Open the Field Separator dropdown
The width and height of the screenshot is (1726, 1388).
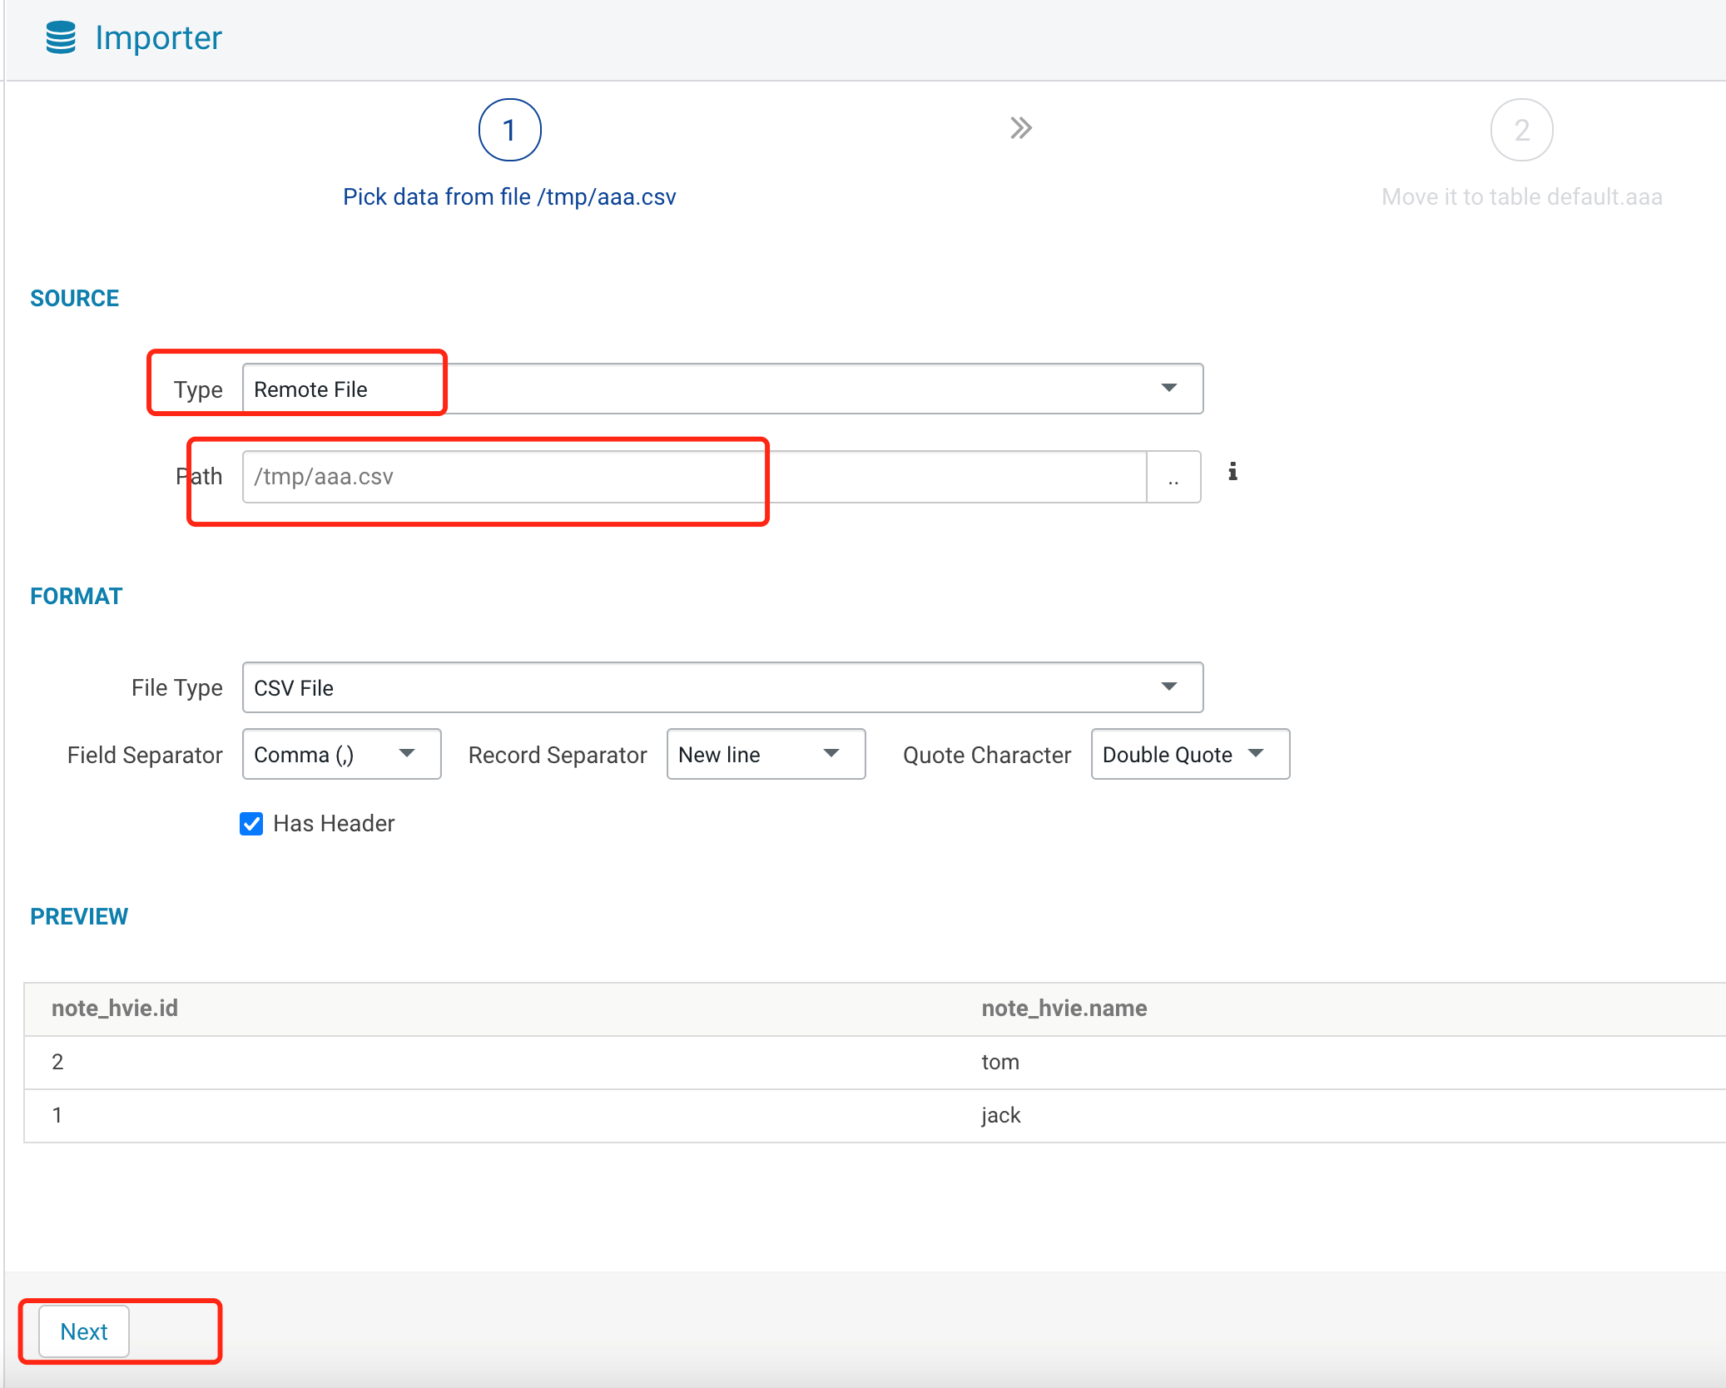tap(341, 754)
